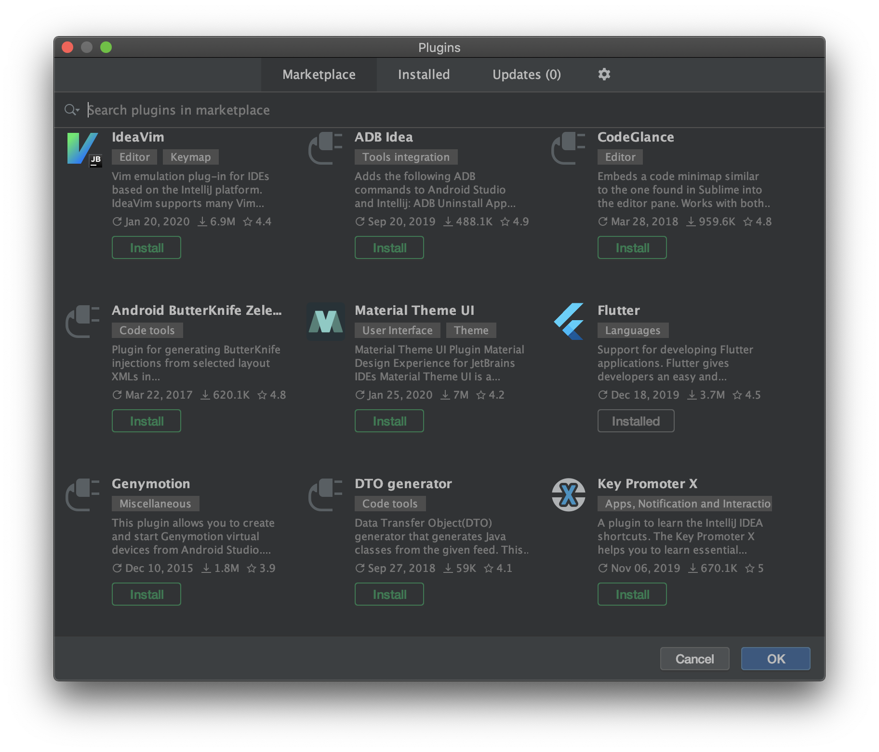The height and width of the screenshot is (752, 879).
Task: Click the Genymotion plug icon
Action: click(x=82, y=495)
